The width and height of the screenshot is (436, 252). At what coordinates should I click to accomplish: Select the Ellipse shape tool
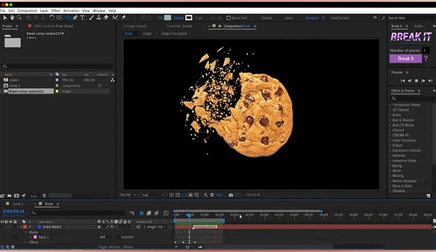pos(68,18)
